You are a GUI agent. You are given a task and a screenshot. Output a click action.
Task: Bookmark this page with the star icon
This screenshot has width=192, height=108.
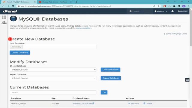point(159,6)
